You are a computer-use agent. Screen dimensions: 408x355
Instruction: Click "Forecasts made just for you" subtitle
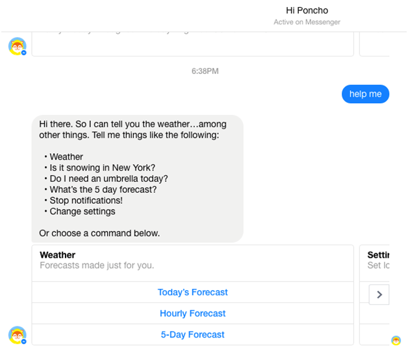(x=97, y=265)
